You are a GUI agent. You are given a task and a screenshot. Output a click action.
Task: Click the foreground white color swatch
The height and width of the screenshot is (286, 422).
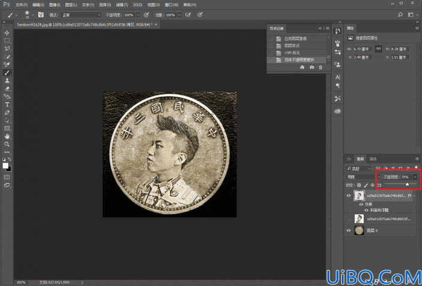(5, 166)
